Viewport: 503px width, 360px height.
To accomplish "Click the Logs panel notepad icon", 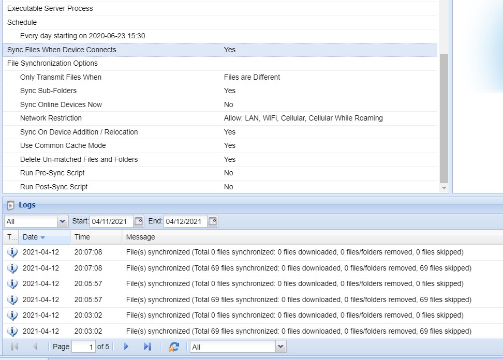I will [10, 205].
